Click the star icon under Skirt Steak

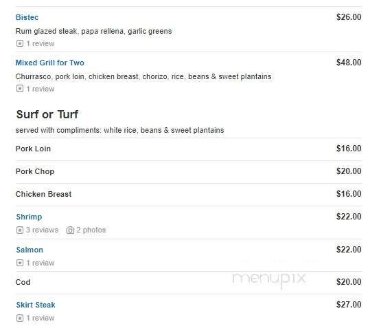click(20, 318)
